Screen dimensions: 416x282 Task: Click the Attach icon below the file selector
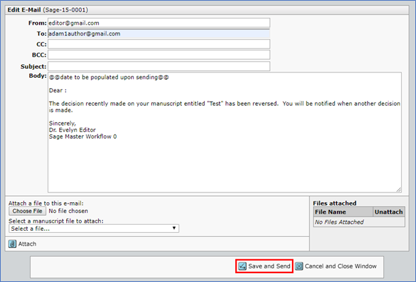point(12,244)
